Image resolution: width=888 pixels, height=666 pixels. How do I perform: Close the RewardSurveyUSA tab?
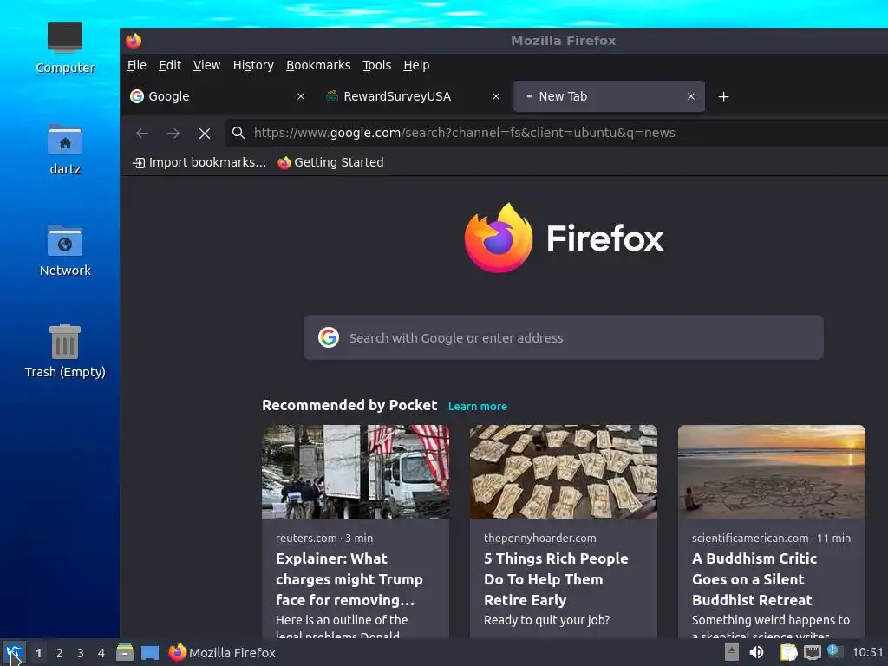pyautogui.click(x=496, y=96)
